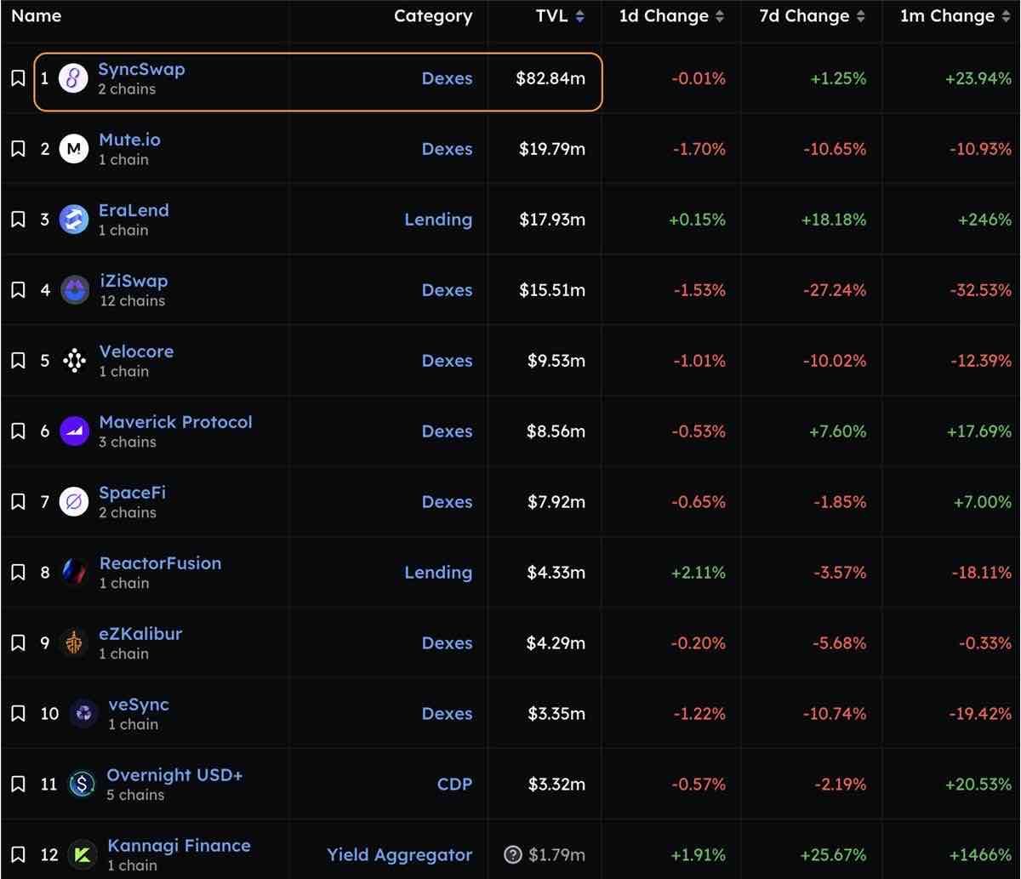
Task: Click the Mute.io logo icon
Action: pos(74,150)
